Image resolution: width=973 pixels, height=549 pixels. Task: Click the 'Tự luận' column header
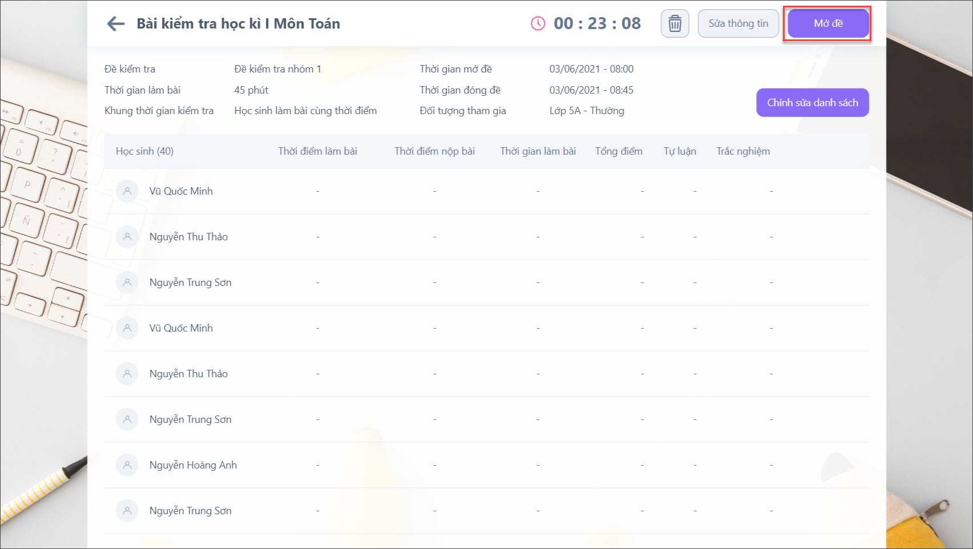tap(680, 151)
